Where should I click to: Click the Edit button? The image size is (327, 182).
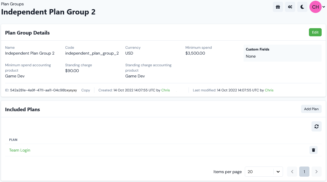315,32
